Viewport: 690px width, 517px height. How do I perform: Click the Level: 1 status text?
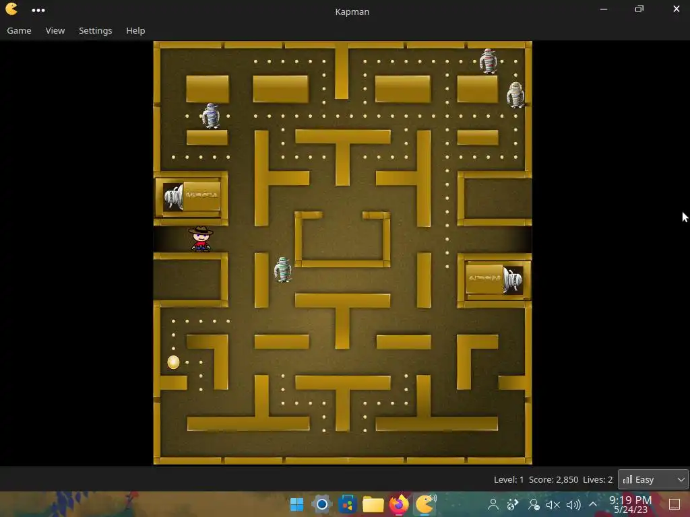509,479
